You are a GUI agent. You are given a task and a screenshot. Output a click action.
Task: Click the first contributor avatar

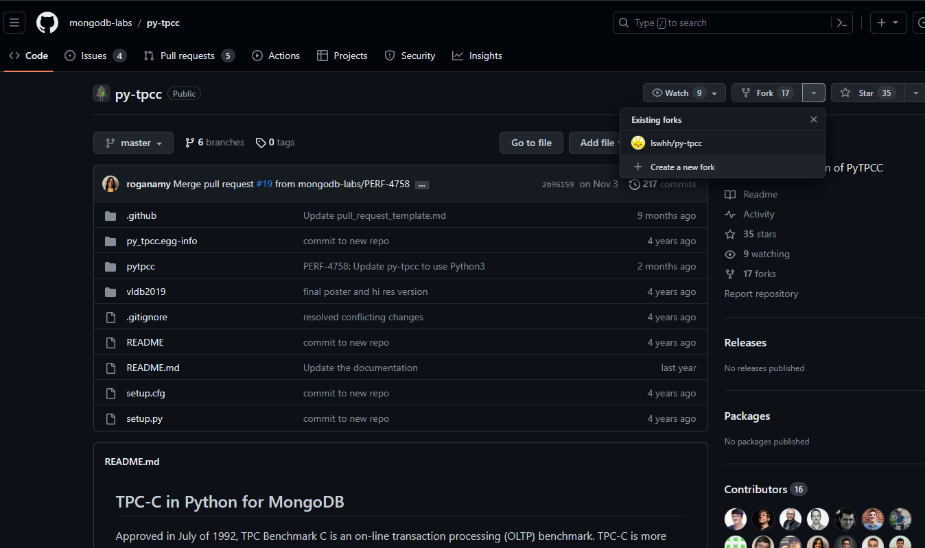[736, 519]
